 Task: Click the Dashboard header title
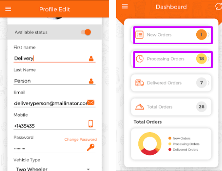(x=171, y=7)
